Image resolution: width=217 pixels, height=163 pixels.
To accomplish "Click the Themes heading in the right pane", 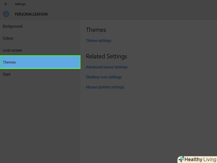I will click(96, 30).
